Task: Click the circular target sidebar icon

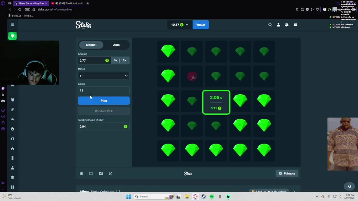Action: click(12, 158)
